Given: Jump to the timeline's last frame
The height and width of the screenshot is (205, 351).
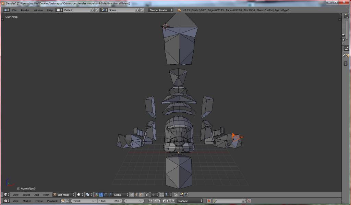Looking at the screenshot, I should coord(173,201).
